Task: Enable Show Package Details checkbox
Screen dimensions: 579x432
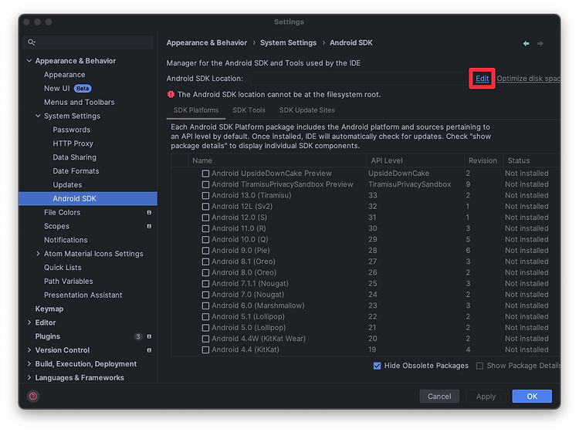Action: (479, 366)
